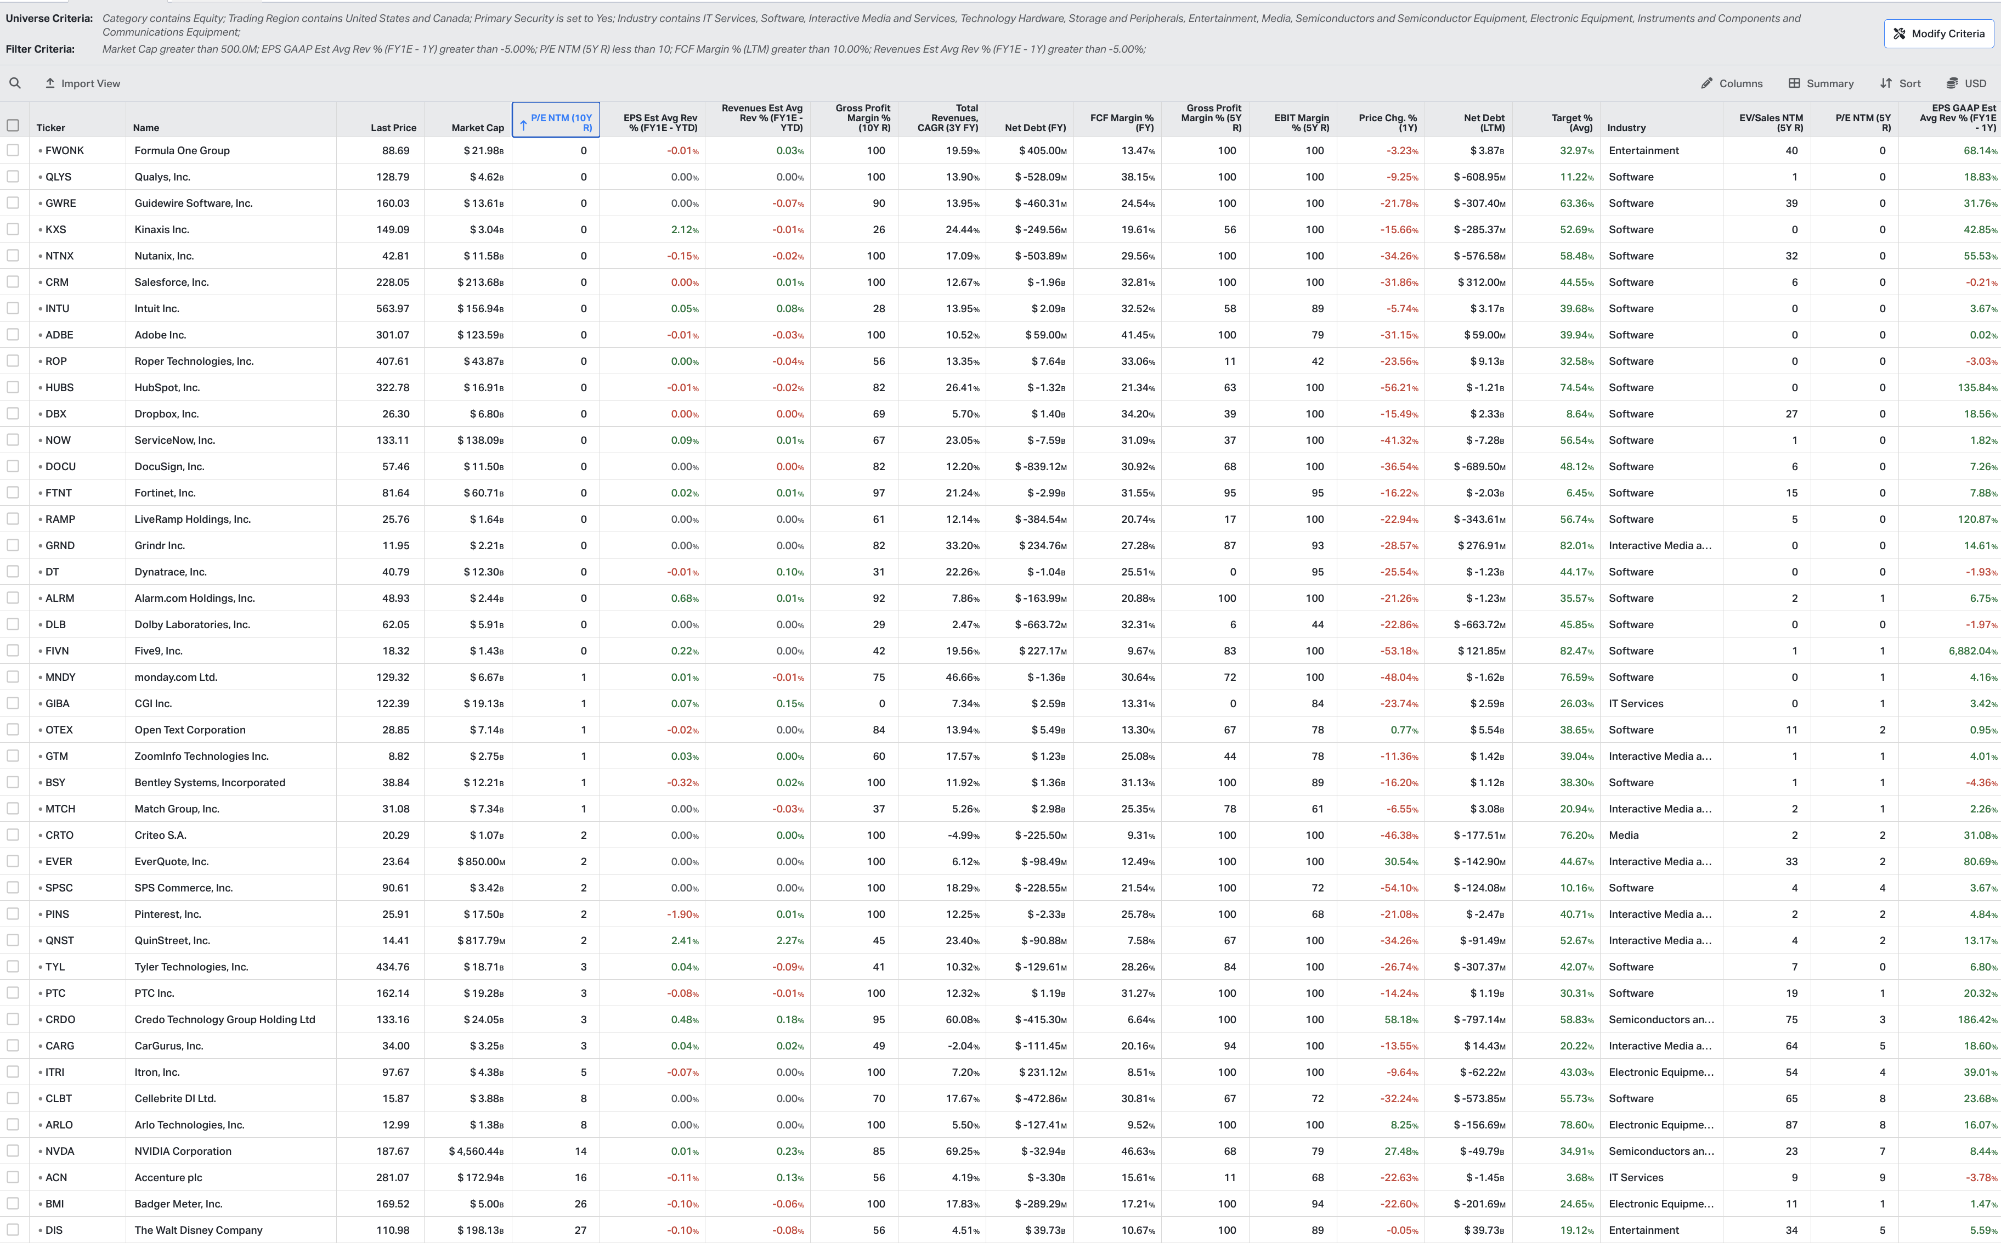Click the Industry column header
This screenshot has height=1253, width=2001.
tap(1626, 128)
